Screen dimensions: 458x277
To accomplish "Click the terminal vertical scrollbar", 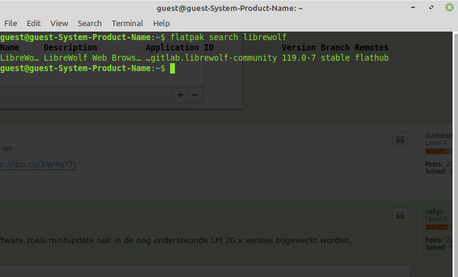I will (456, 154).
